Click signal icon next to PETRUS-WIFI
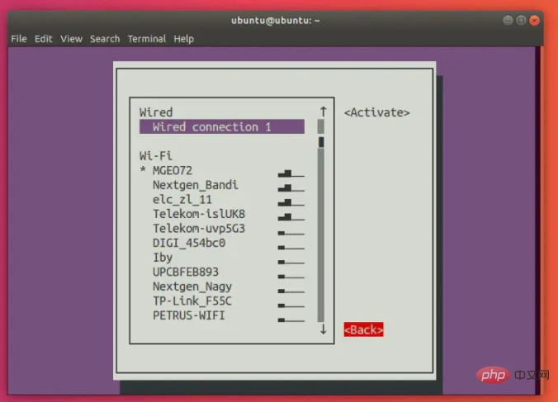This screenshot has height=402, width=558. click(291, 316)
